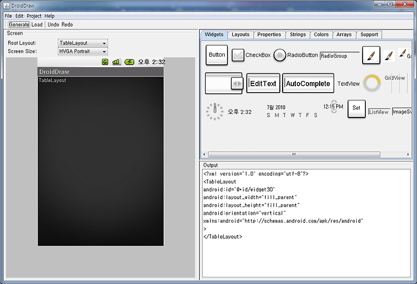Image resolution: width=417 pixels, height=284 pixels.
Task: Open the Project menu
Action: (34, 16)
